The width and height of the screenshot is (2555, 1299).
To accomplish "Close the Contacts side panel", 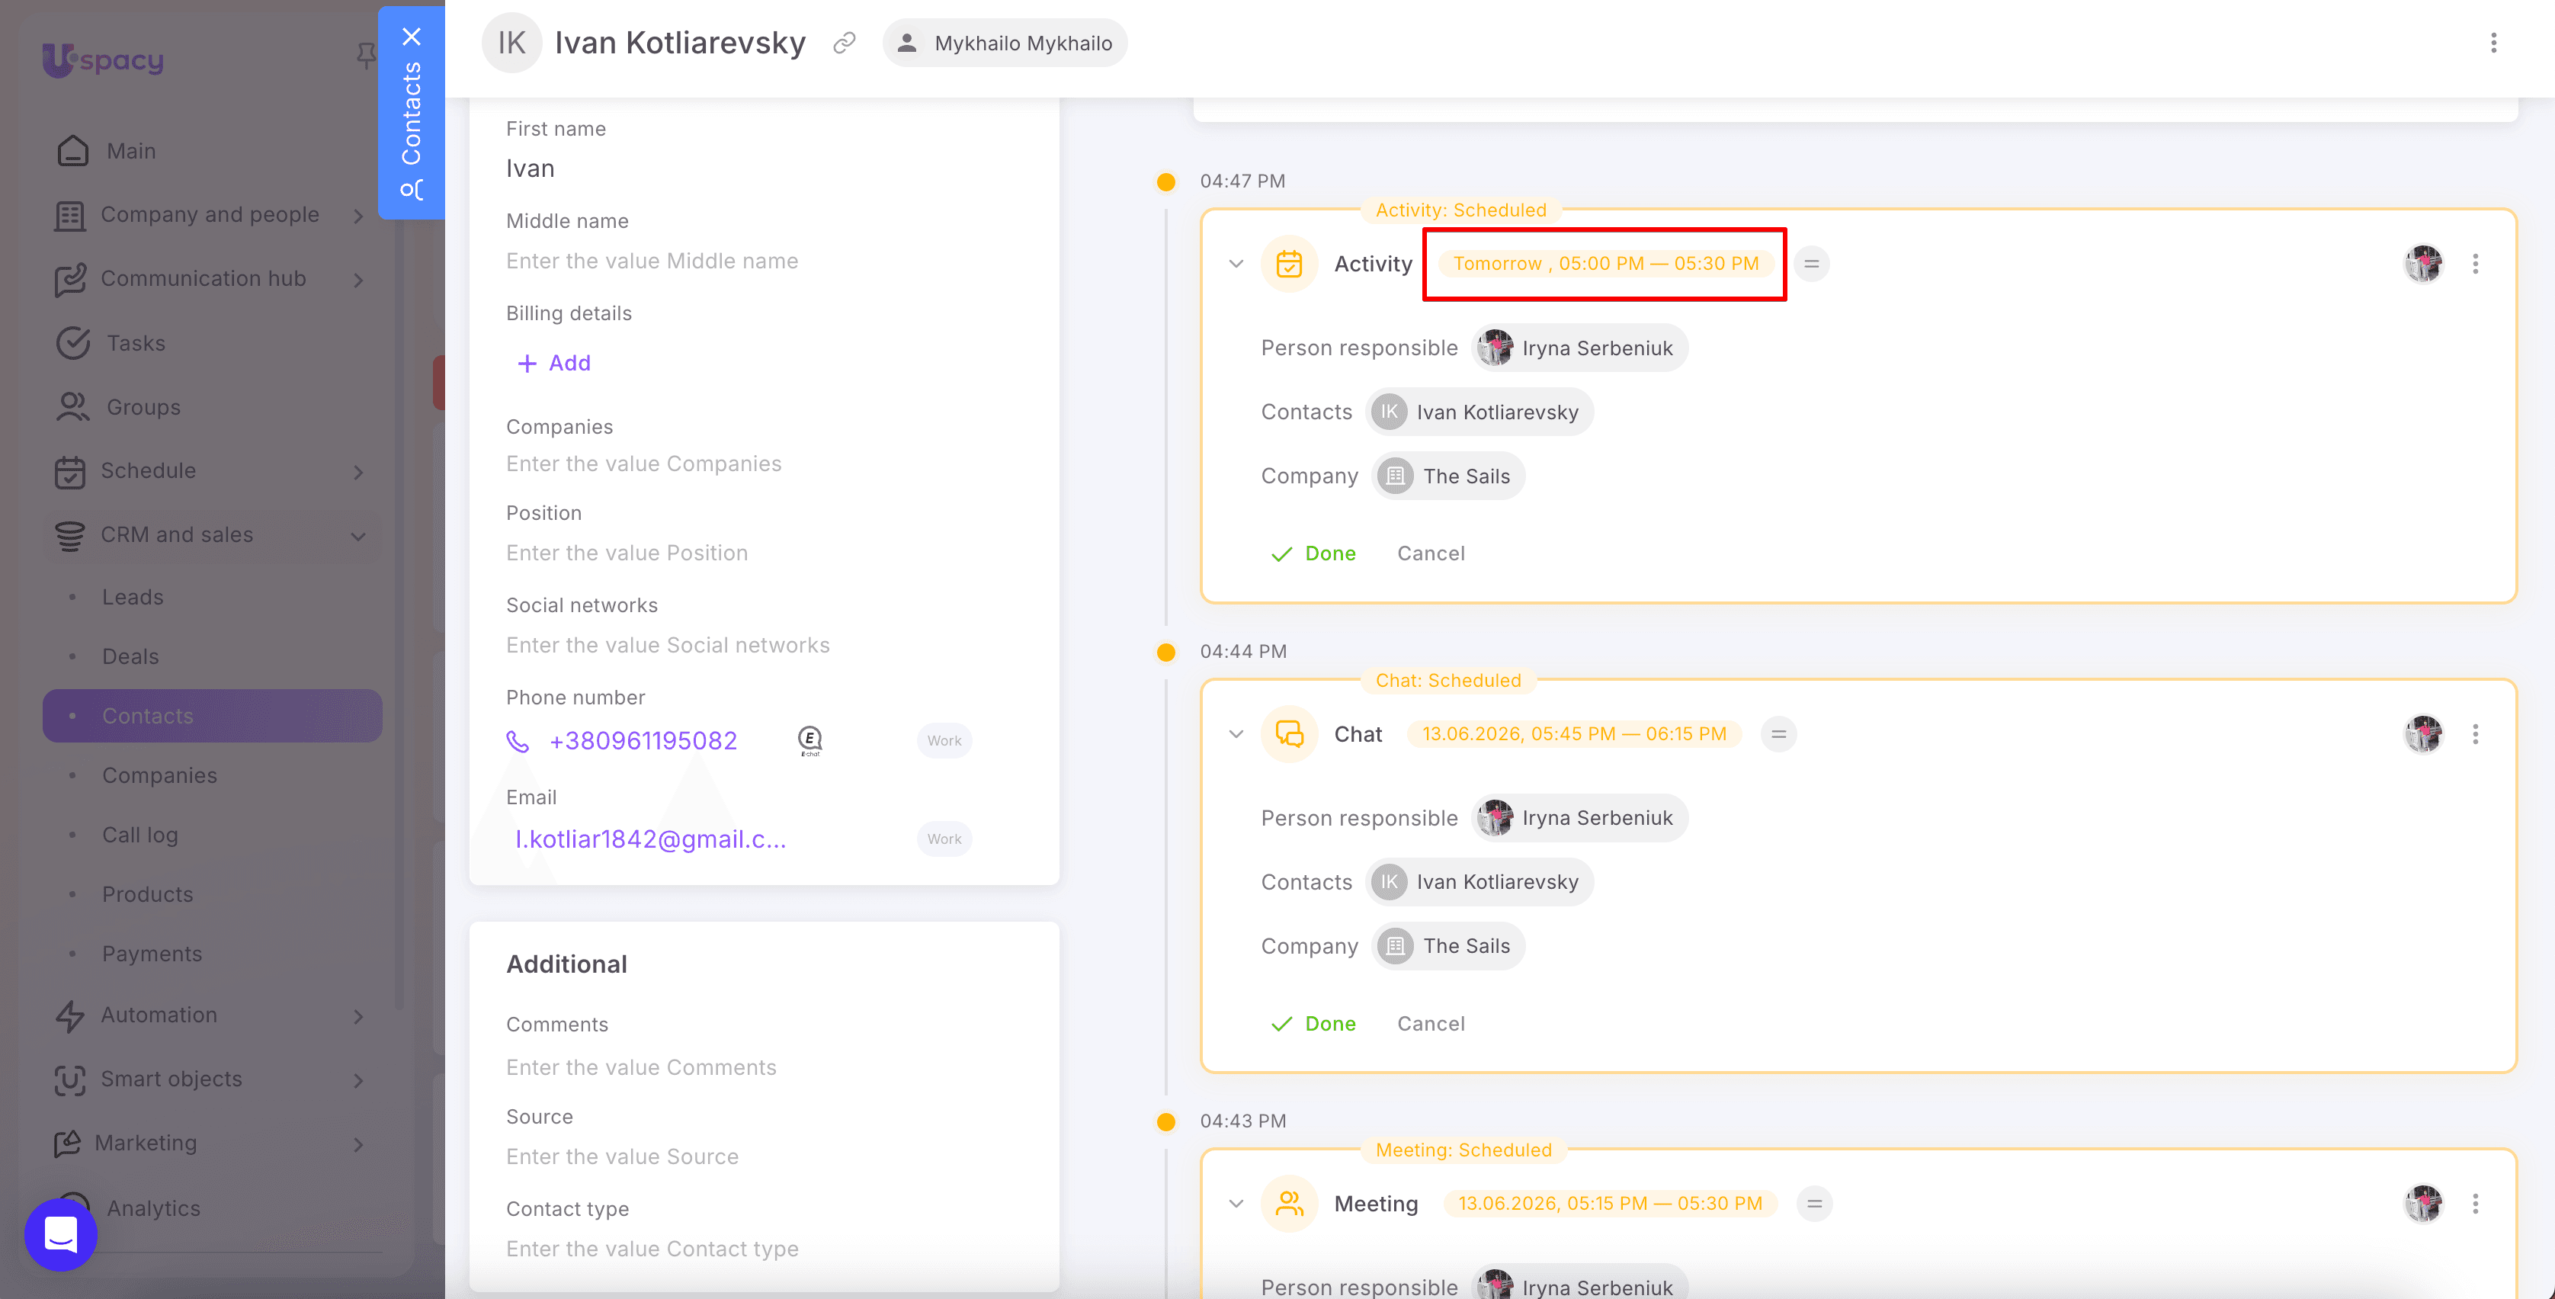I will pyautogui.click(x=412, y=37).
